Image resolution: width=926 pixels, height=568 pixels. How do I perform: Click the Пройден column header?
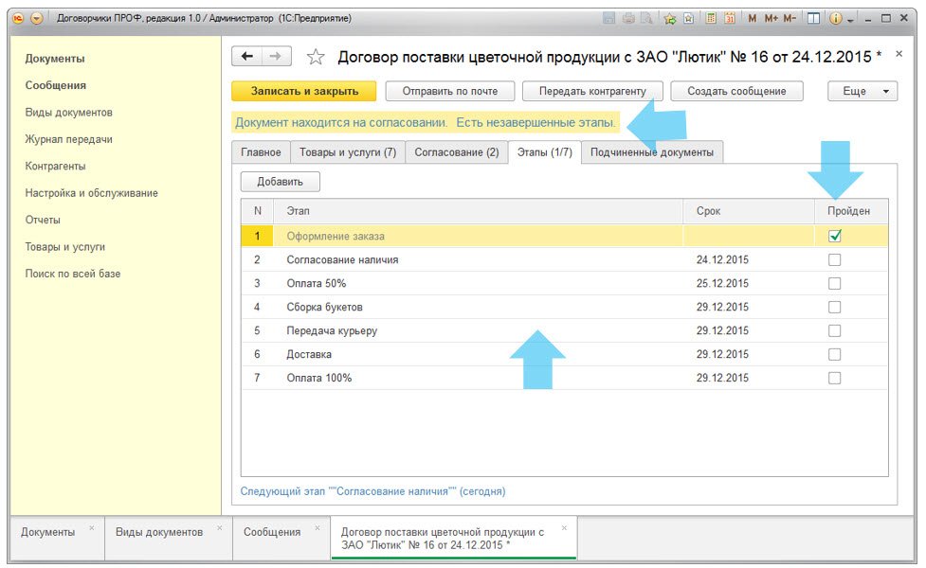(x=851, y=211)
